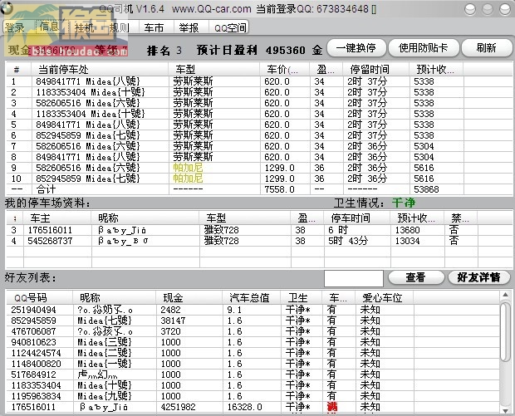Switch to the 信息 tab
Image resolution: width=515 pixels, height=416 pixels.
pyautogui.click(x=49, y=27)
